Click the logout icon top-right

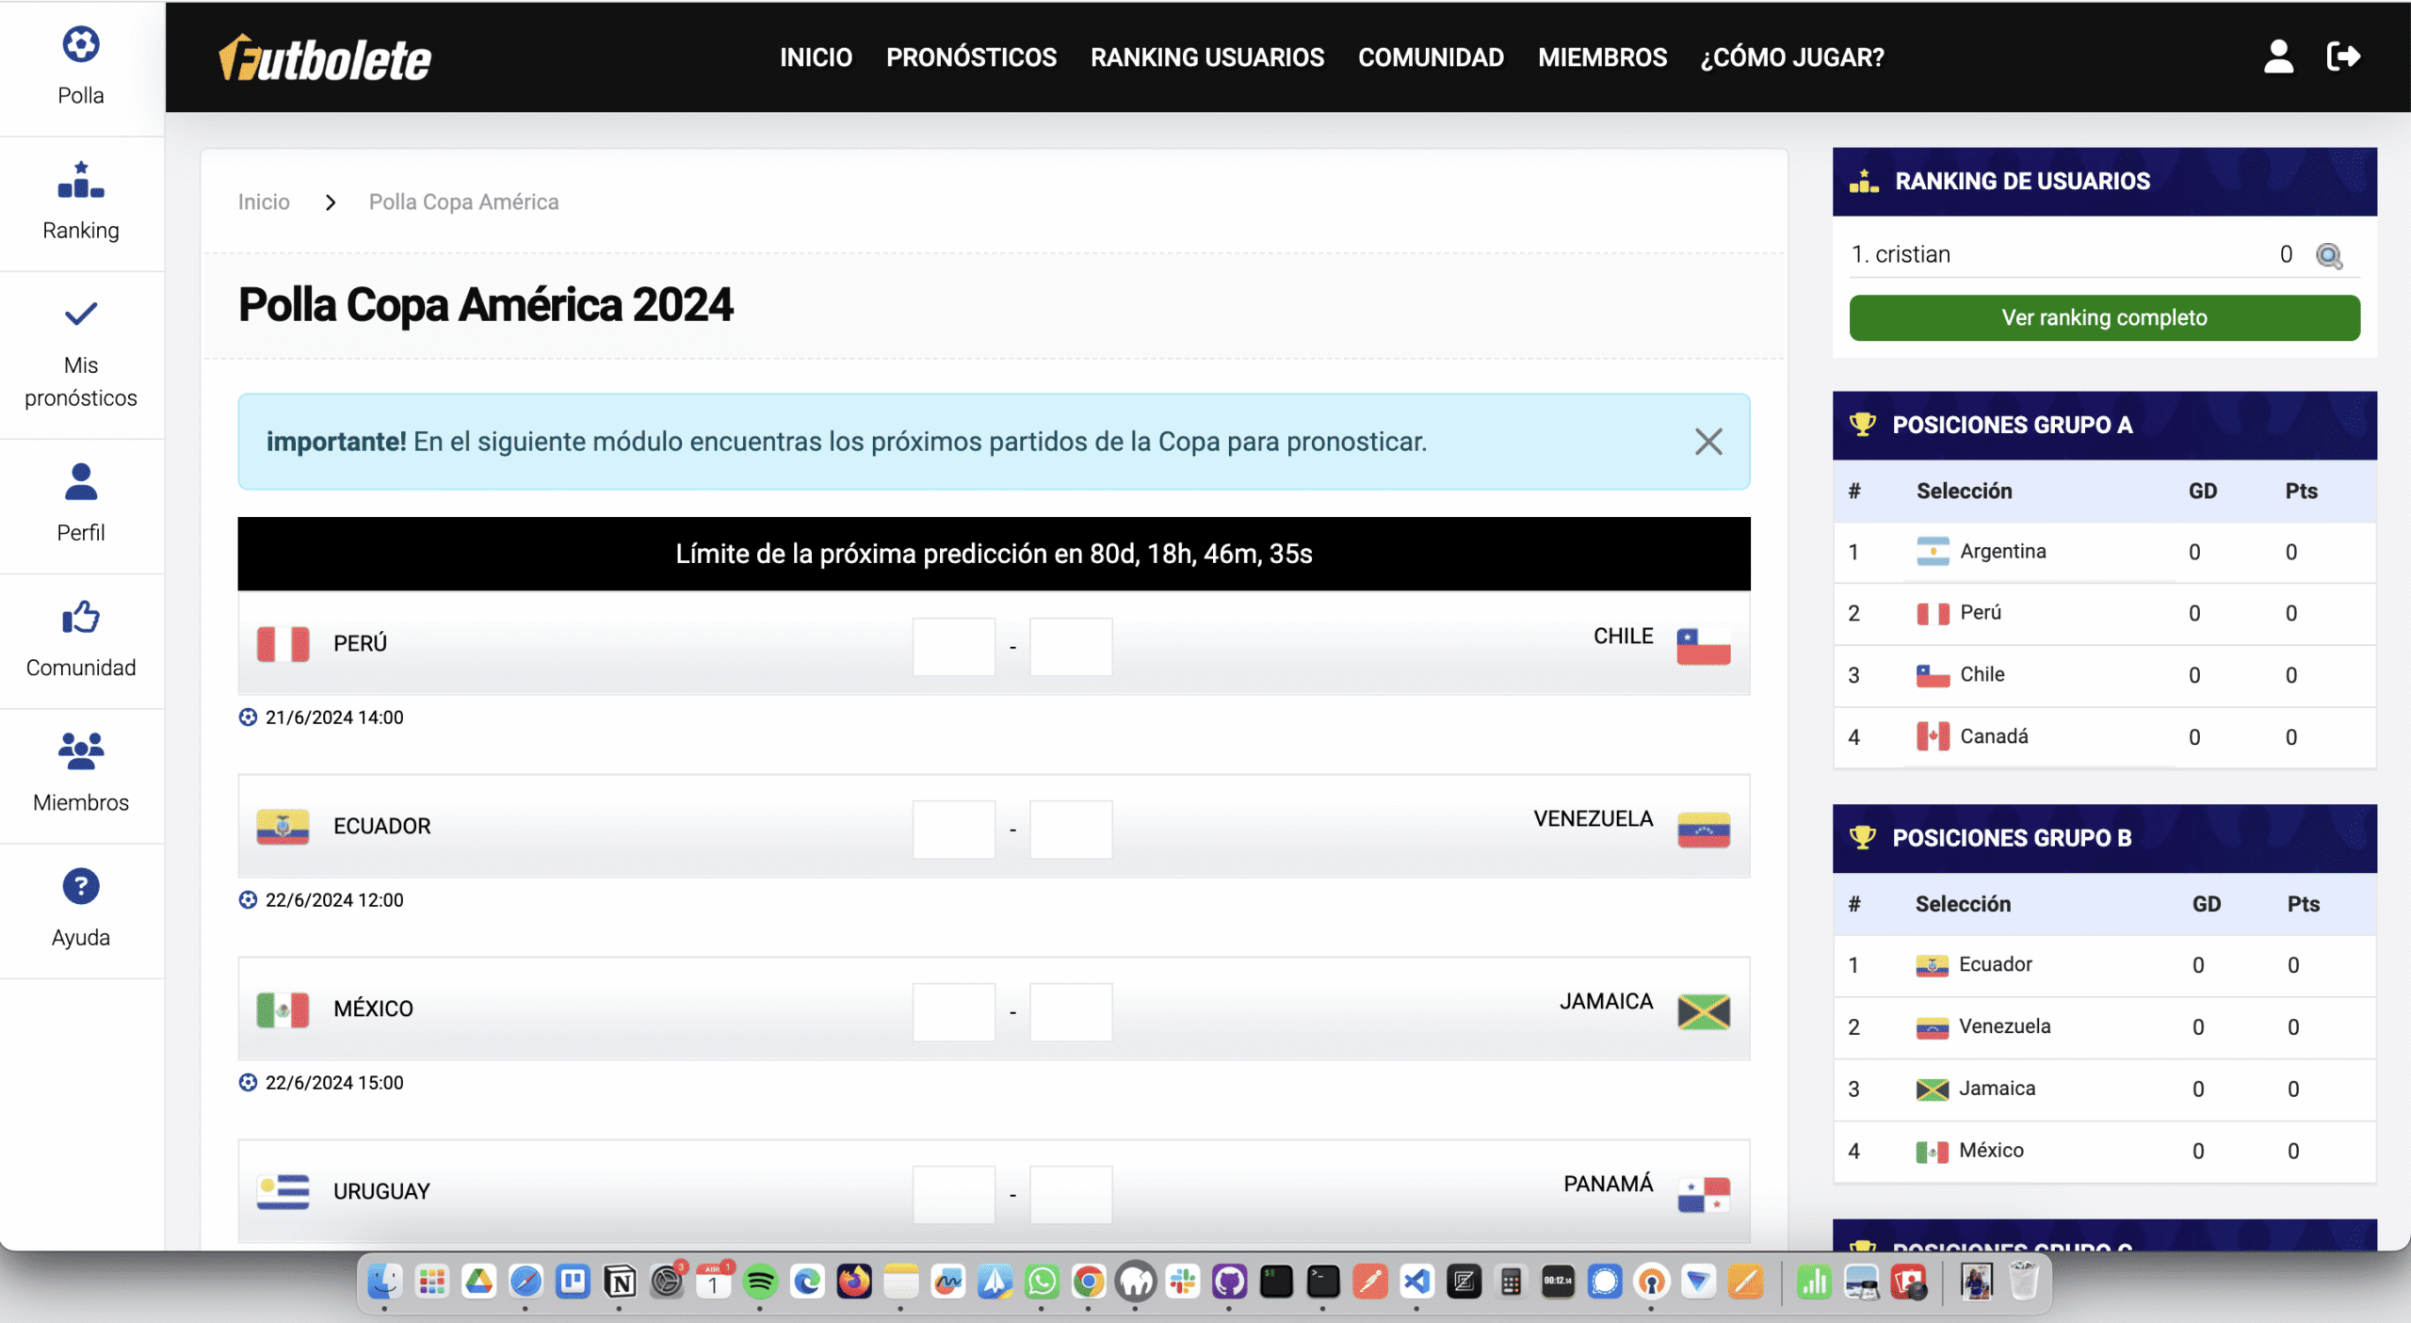(x=2344, y=56)
